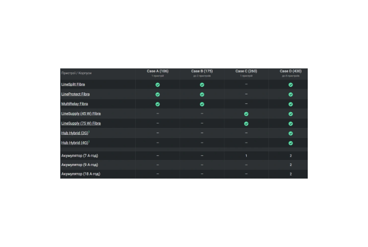
Task: Click the 'Пристрої / Корпуси' header cell
Action: (x=76, y=73)
